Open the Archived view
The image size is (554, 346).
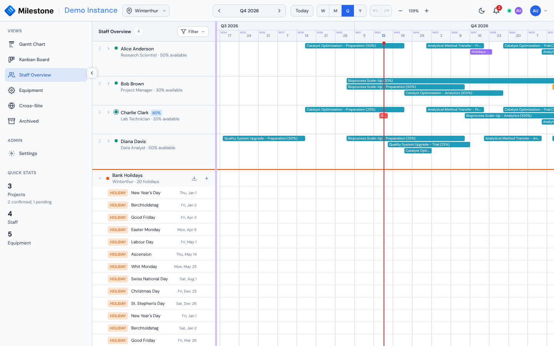(46, 121)
